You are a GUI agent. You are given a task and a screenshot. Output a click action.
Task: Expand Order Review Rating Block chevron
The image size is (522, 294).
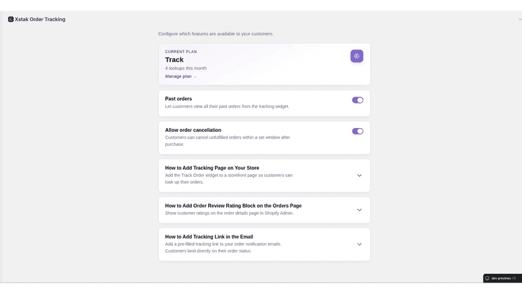359,210
